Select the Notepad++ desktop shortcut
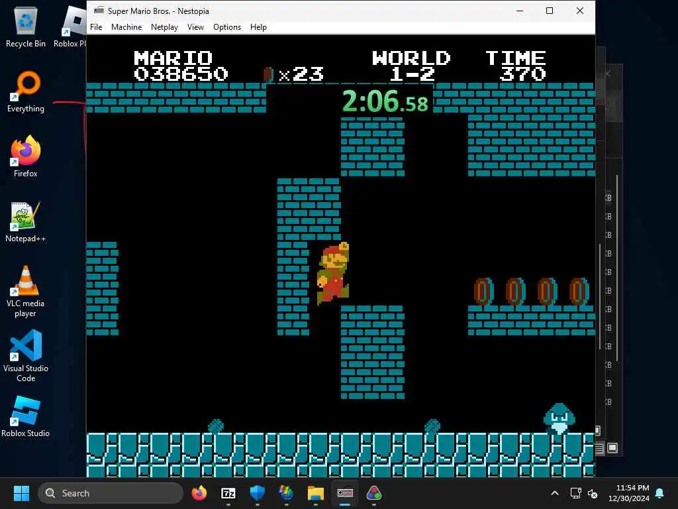This screenshot has height=509, width=678. click(26, 221)
